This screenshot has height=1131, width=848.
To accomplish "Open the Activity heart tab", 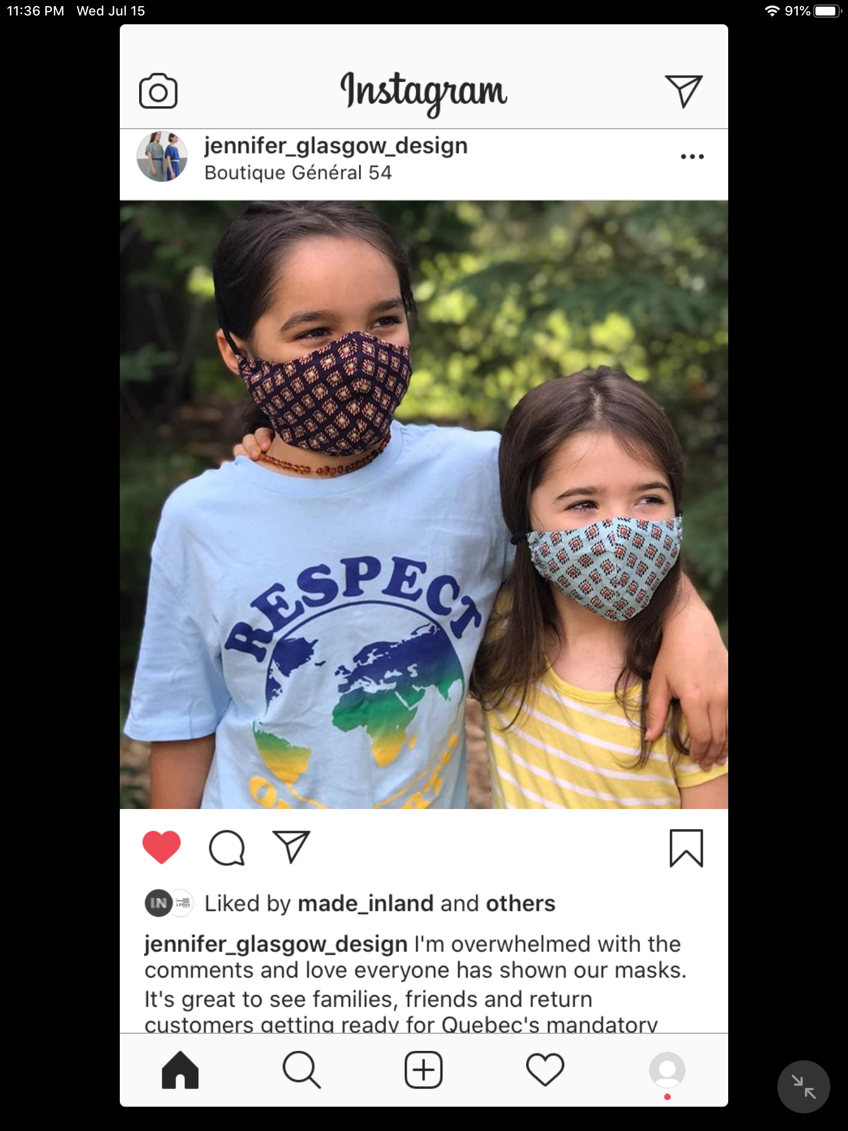I will 545,1070.
